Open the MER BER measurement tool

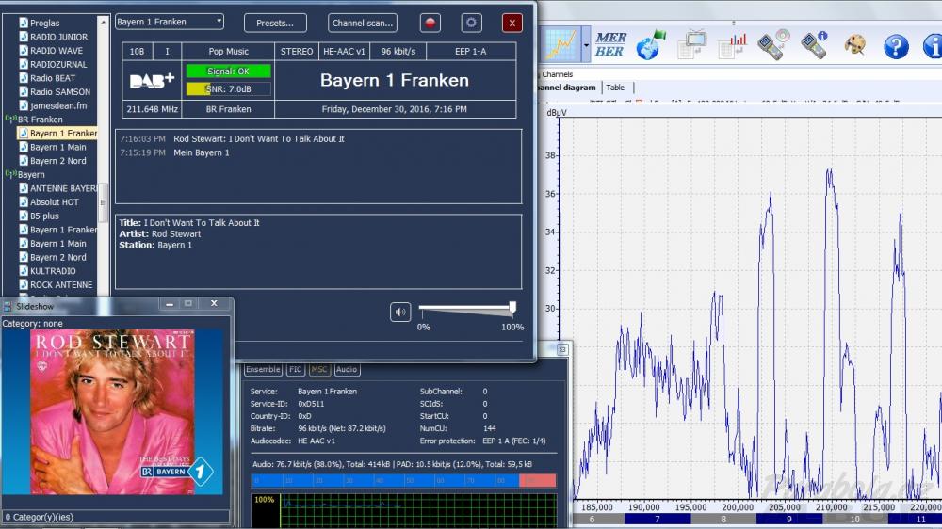(610, 45)
